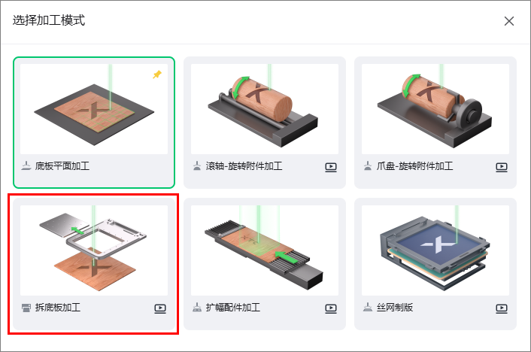Choose the 丝网制版 screen-print illustration
This screenshot has width=531, height=352.
[x=435, y=250]
